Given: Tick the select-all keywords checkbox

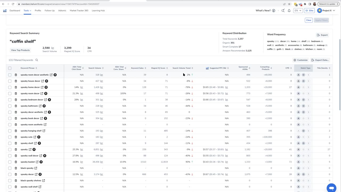Looking at the screenshot, I should (x=10, y=68).
